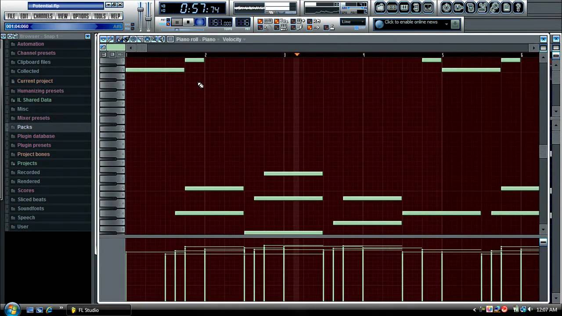This screenshot has height=316, width=562.
Task: Adjust the main pitch slider
Action: click(x=148, y=19)
